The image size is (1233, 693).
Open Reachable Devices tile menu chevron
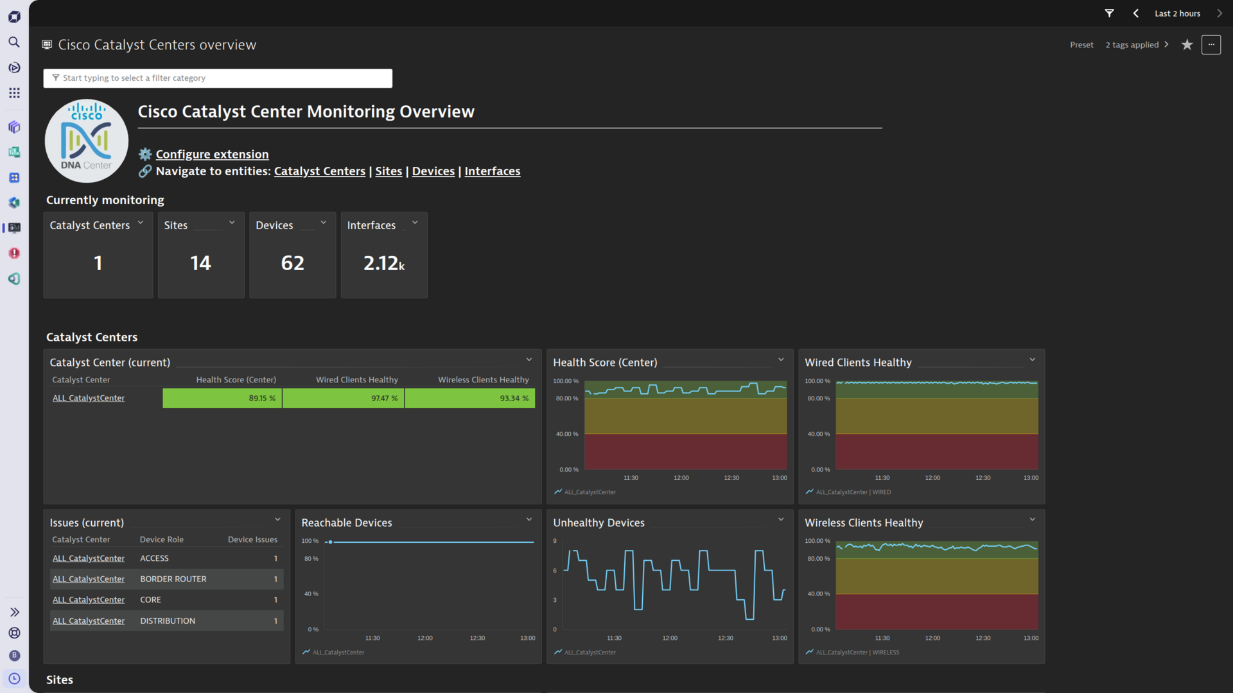tap(529, 520)
